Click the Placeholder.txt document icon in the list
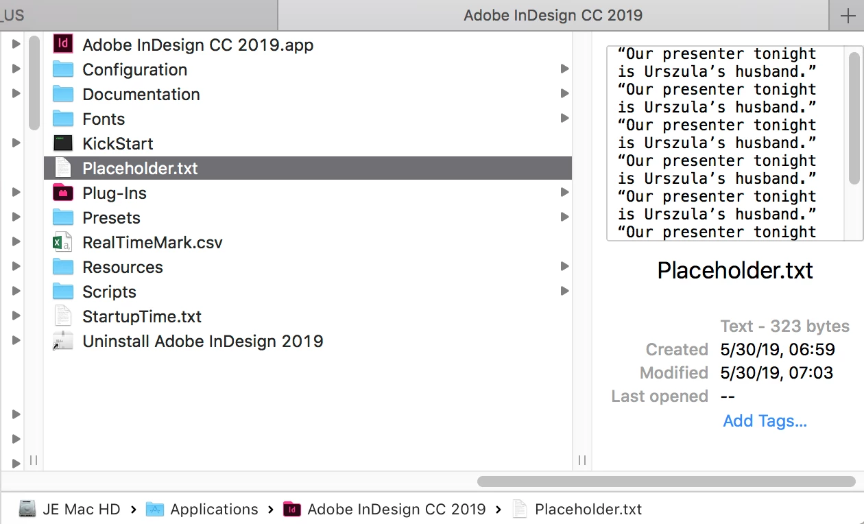The image size is (864, 524). [x=63, y=168]
